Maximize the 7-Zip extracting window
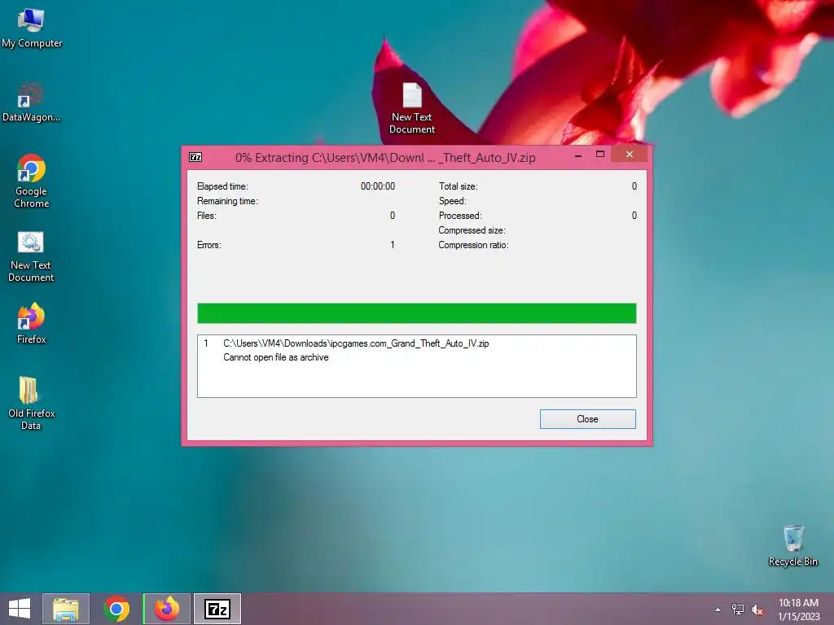 600,155
